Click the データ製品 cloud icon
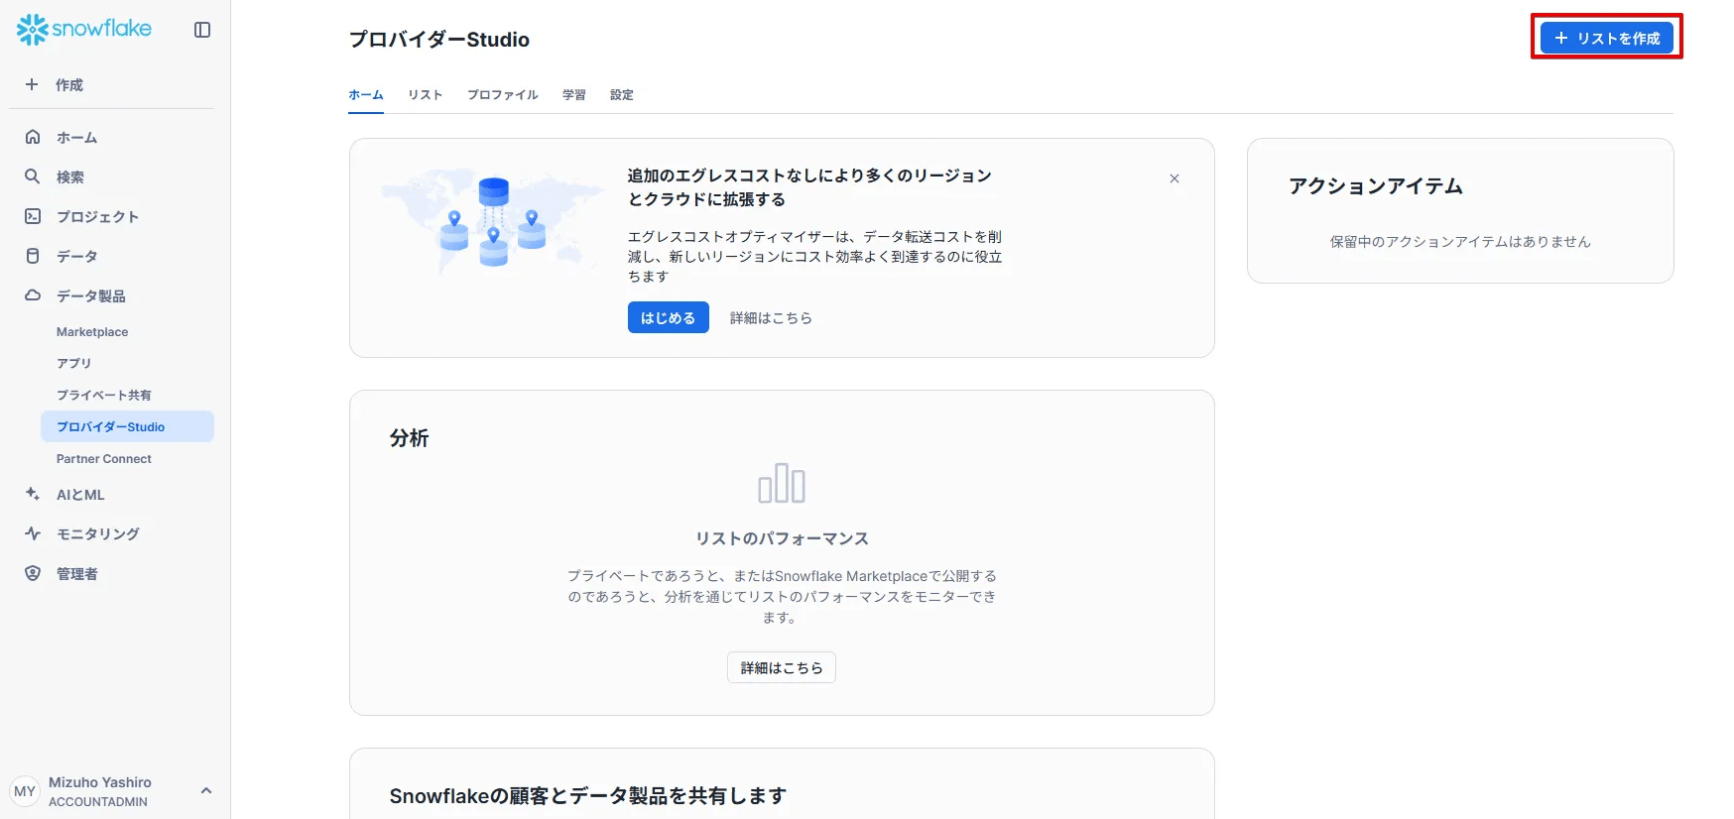 pyautogui.click(x=33, y=295)
